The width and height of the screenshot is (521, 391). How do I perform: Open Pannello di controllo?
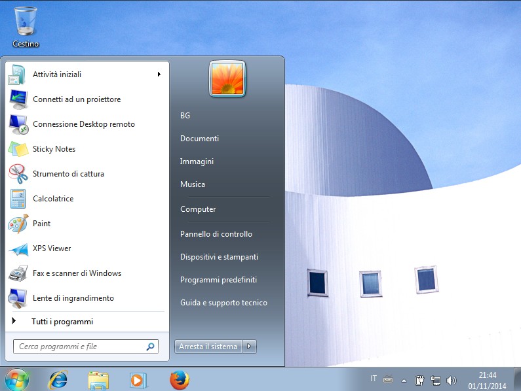coord(216,234)
